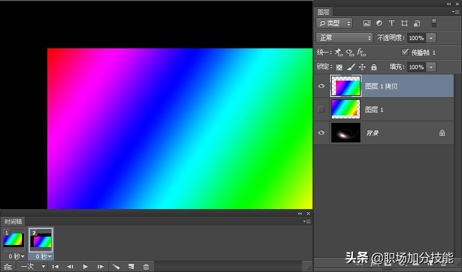Lock position move icon
Screen dimensions: 462x272
point(362,67)
